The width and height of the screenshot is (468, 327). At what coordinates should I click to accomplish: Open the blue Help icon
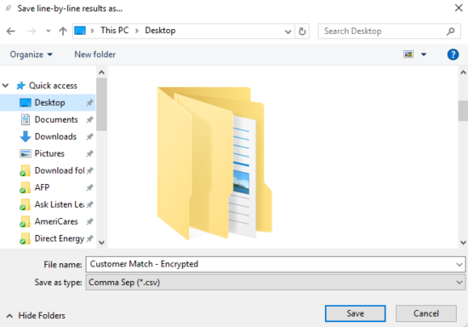click(x=453, y=54)
